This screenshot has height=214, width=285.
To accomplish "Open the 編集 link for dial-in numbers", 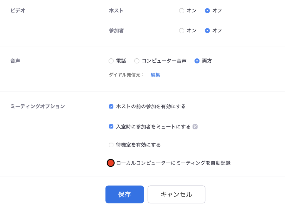I will [155, 75].
